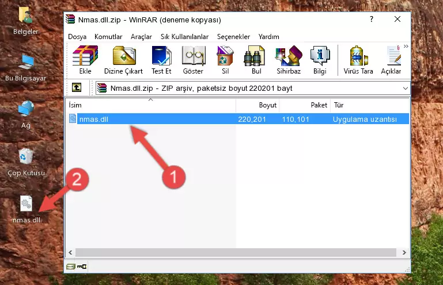Select the nmas.dll row name text

tap(93, 120)
